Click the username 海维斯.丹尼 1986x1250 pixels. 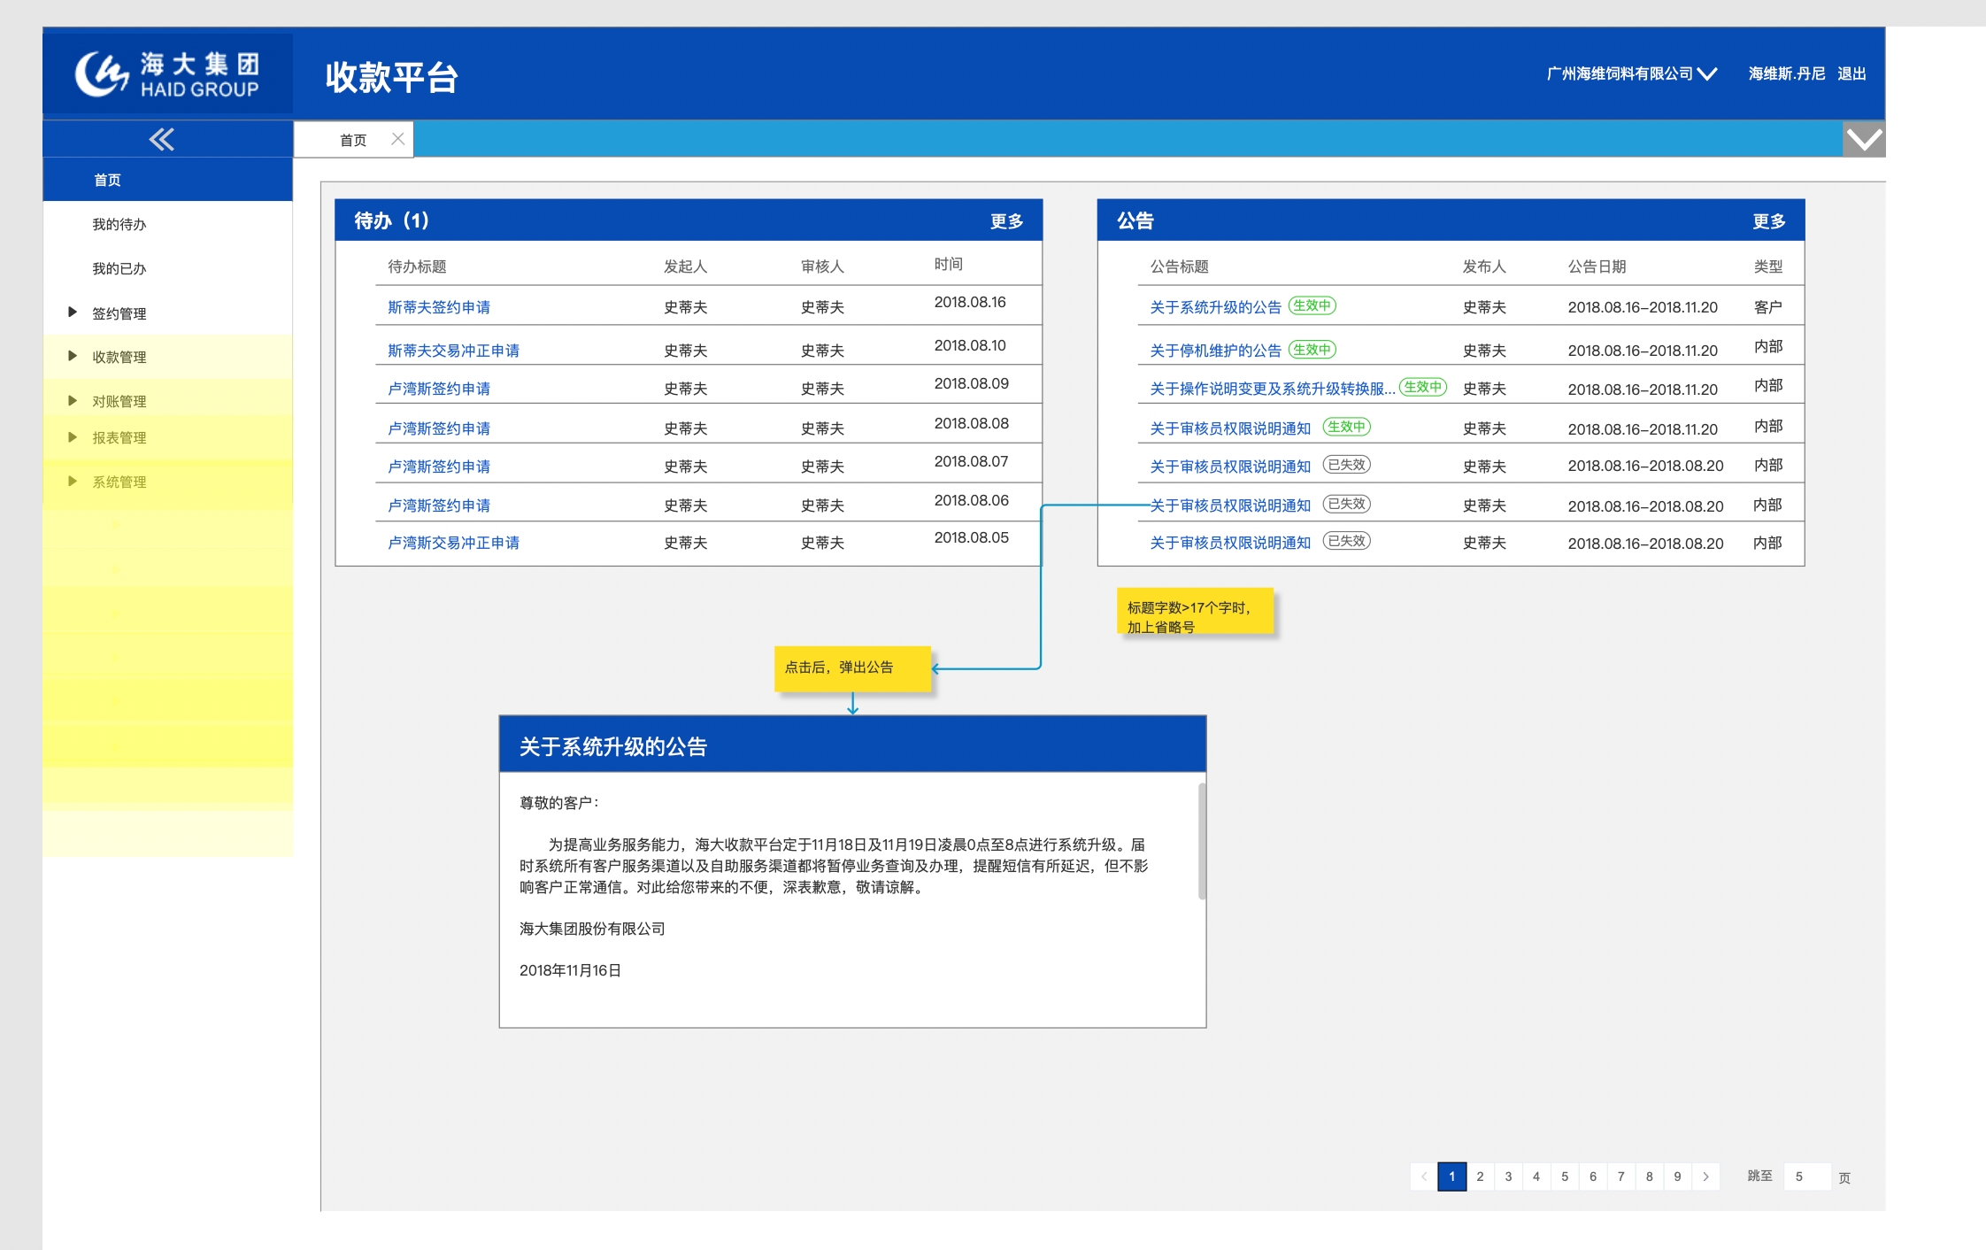click(x=1786, y=73)
